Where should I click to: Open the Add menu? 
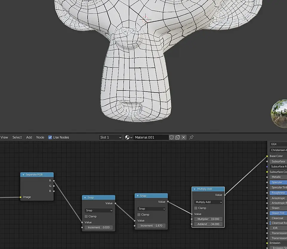[x=29, y=137]
